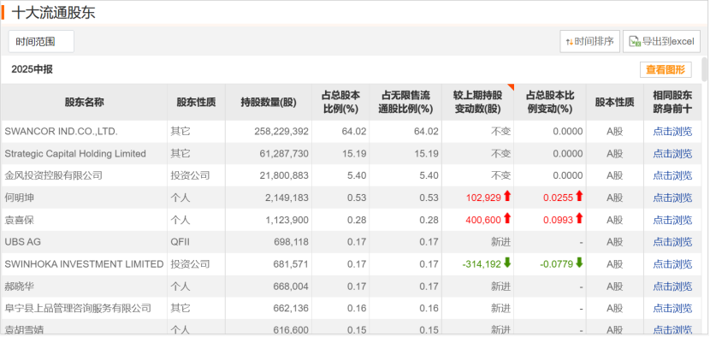Click the 2025中报 period label
Screen dimensions: 710x337
(x=33, y=69)
